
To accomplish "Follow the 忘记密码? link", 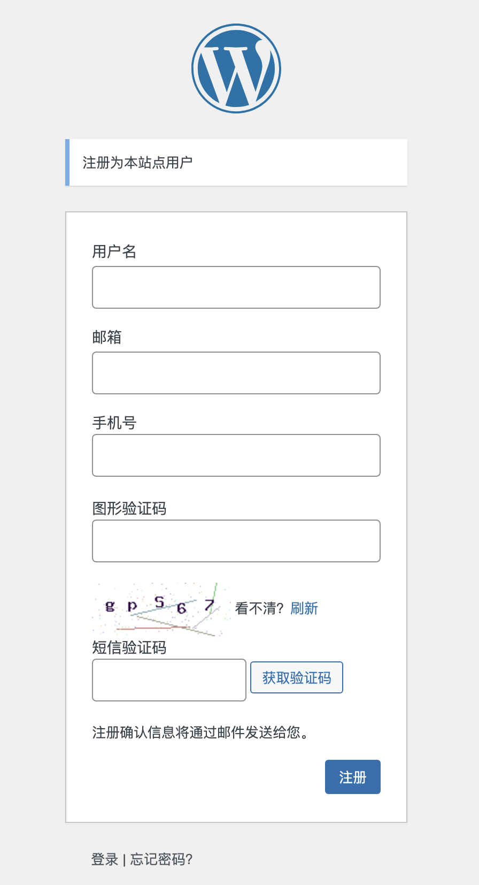I will point(161,859).
